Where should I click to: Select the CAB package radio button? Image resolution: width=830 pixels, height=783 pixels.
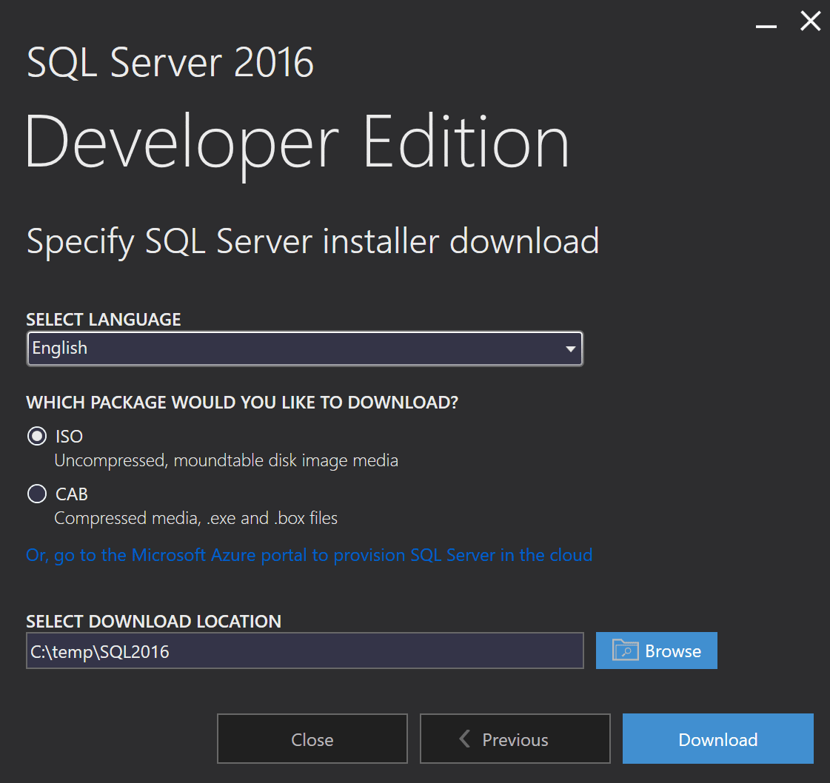[x=37, y=494]
